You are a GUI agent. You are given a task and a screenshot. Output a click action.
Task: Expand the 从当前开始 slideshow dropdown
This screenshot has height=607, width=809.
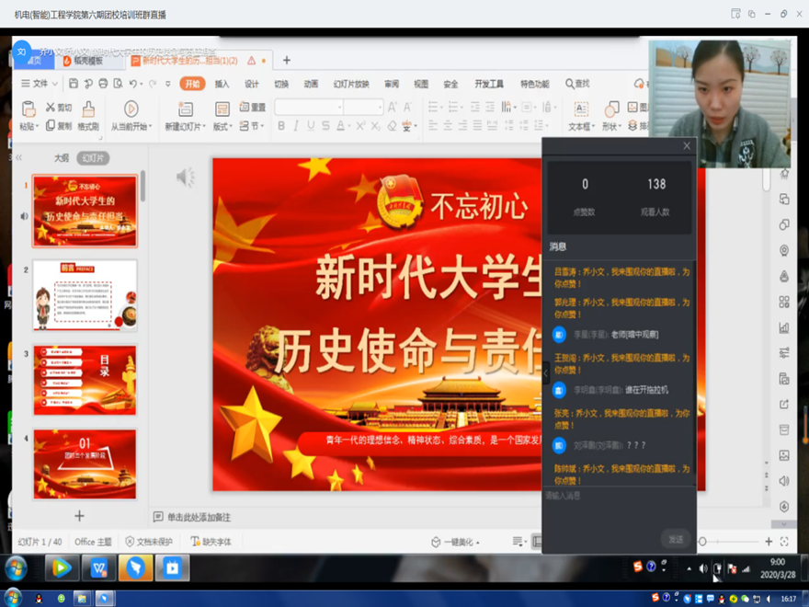pos(132,126)
